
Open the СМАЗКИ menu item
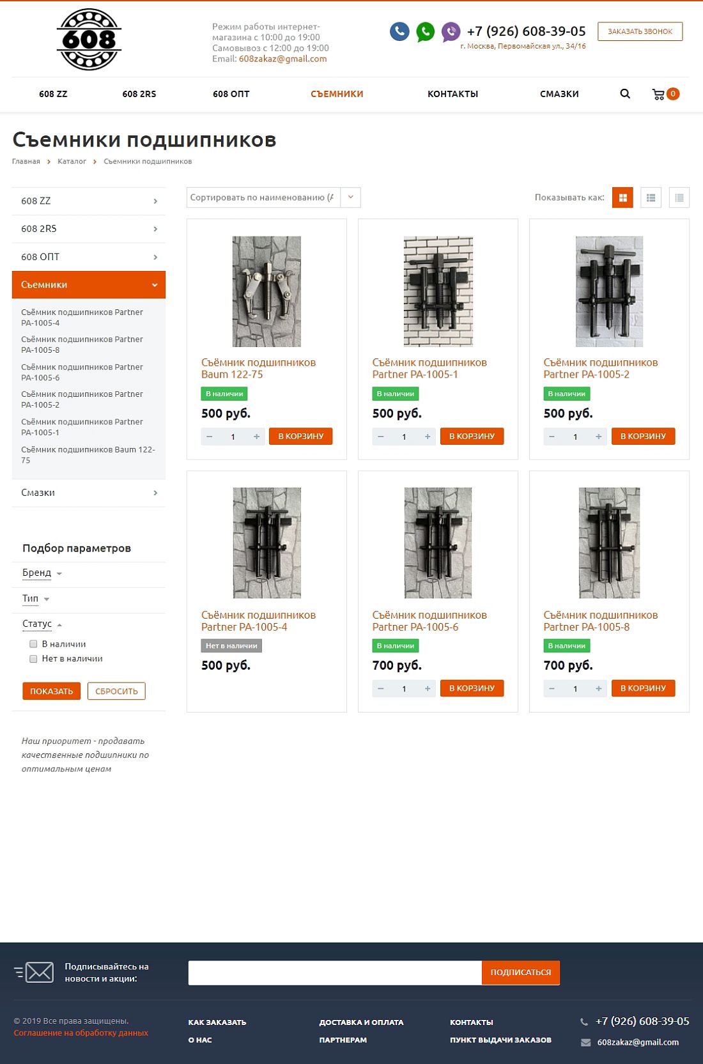tap(559, 94)
